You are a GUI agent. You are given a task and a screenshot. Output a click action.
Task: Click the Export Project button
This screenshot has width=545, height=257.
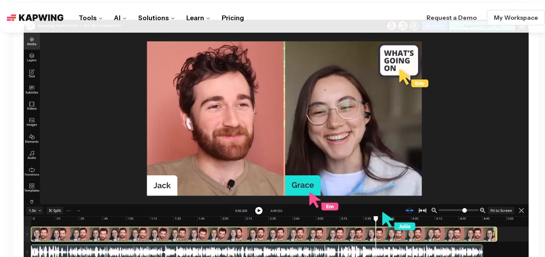[x=482, y=26]
